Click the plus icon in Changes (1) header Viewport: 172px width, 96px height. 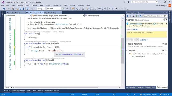163,50
